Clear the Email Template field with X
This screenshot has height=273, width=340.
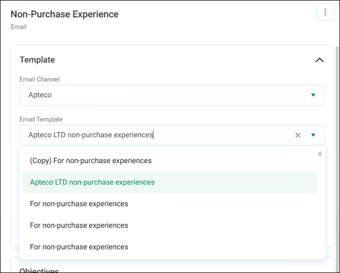[x=298, y=135]
